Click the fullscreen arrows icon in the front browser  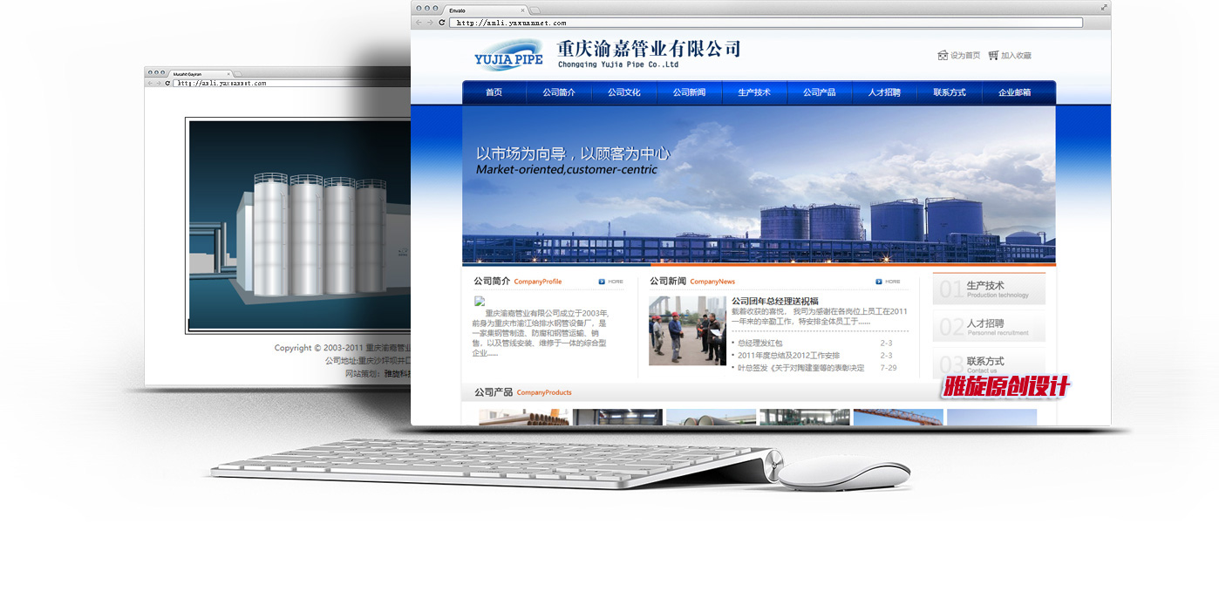(1104, 8)
